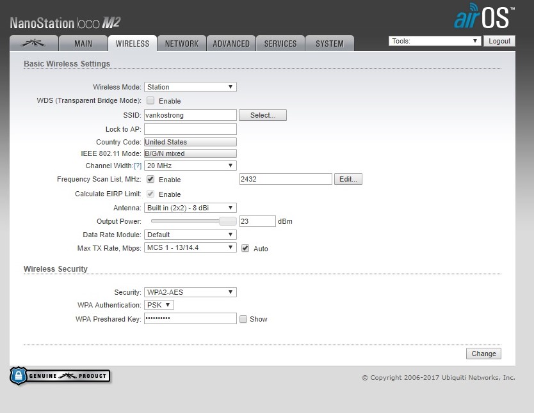Open the Tools dropdown
The width and height of the screenshot is (534, 413).
(x=435, y=41)
